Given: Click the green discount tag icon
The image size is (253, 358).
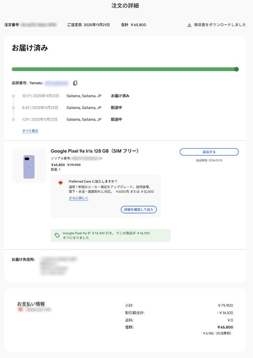Looking at the screenshot, I should (57, 235).
